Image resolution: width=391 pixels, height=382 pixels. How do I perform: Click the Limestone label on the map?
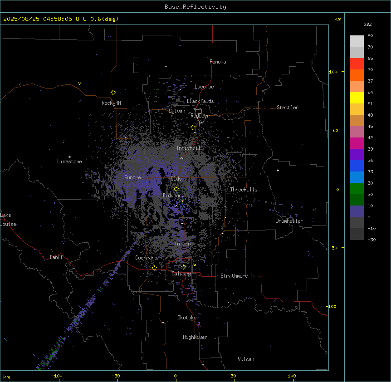(69, 162)
